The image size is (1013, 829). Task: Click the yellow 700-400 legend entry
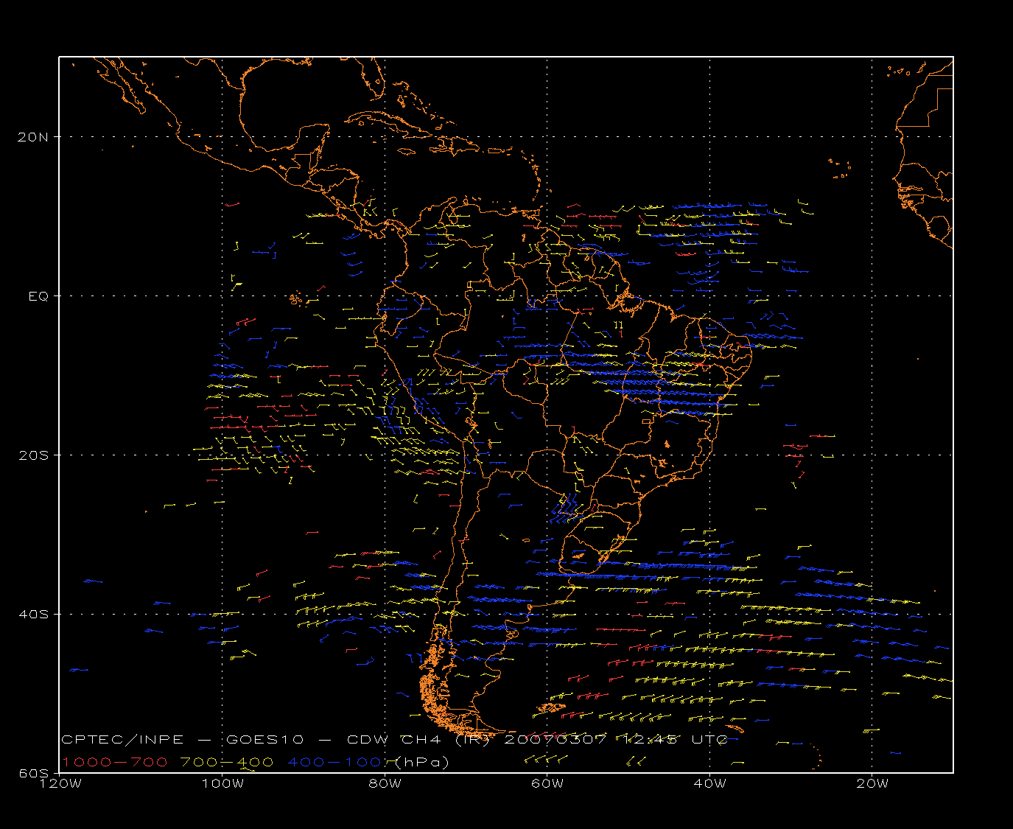coord(227,762)
